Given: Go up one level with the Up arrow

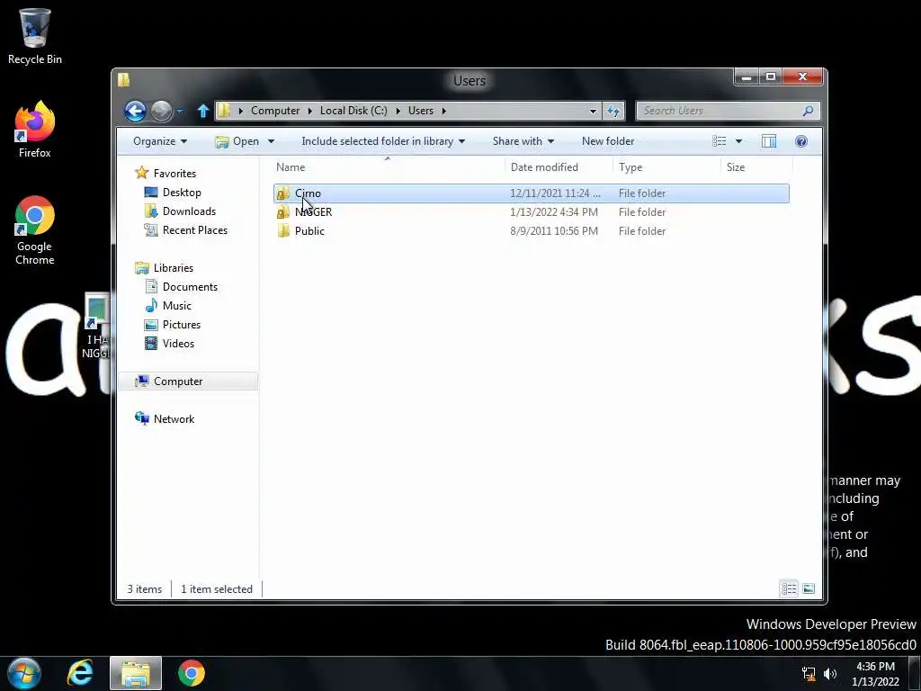Looking at the screenshot, I should pyautogui.click(x=202, y=111).
